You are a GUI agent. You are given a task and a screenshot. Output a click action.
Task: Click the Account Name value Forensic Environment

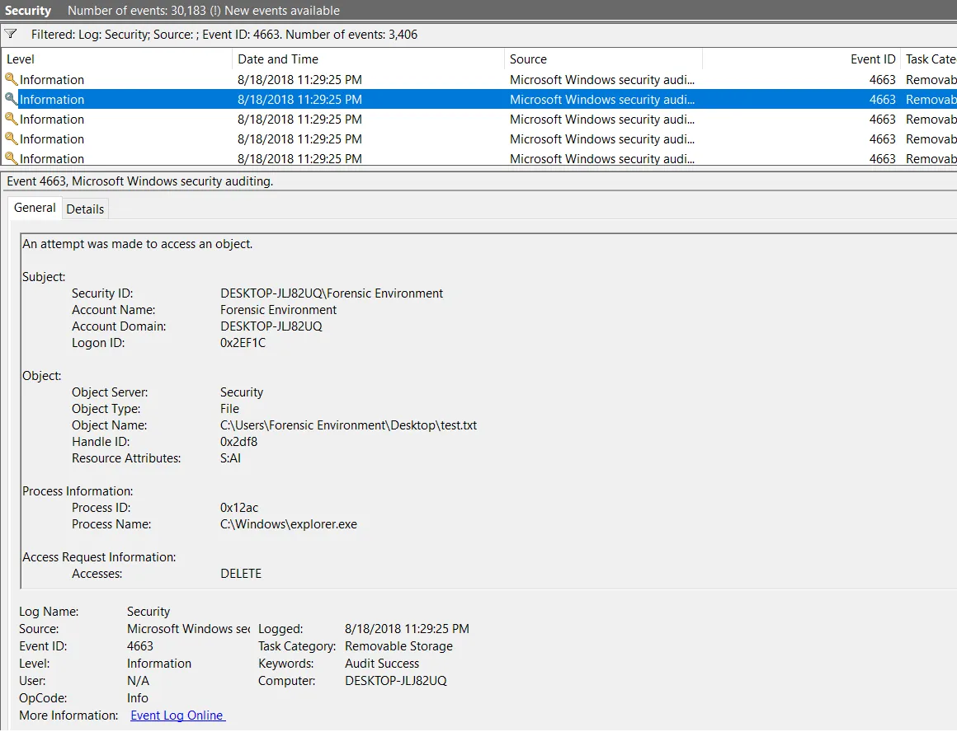point(278,310)
